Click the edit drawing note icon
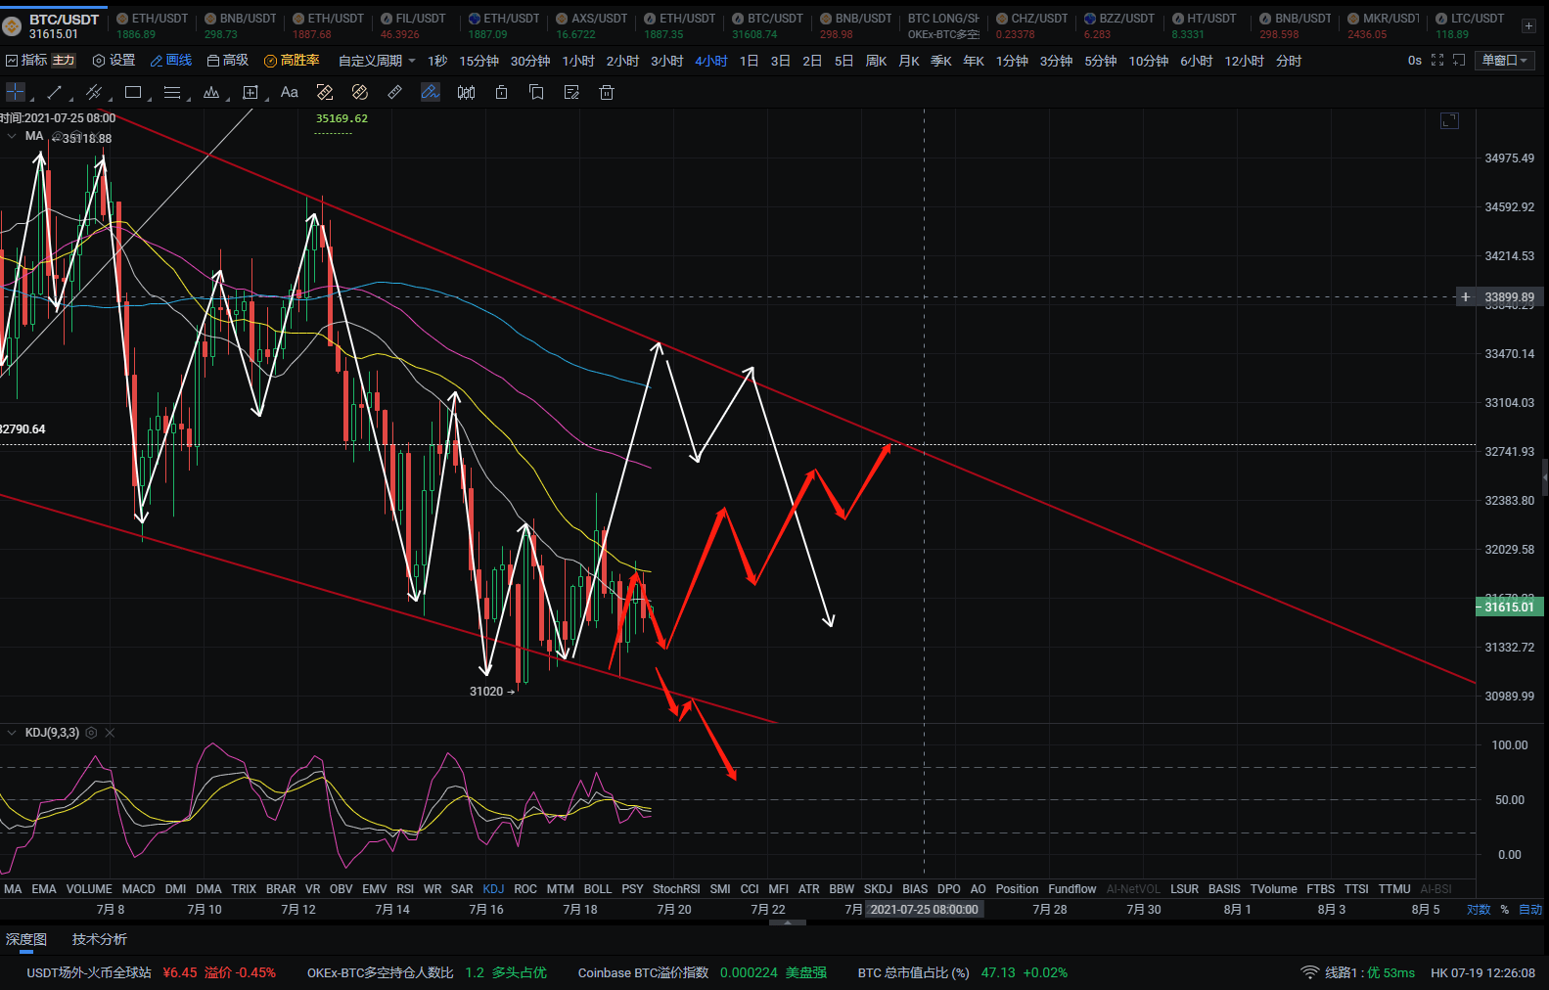1549x990 pixels. pyautogui.click(x=571, y=92)
